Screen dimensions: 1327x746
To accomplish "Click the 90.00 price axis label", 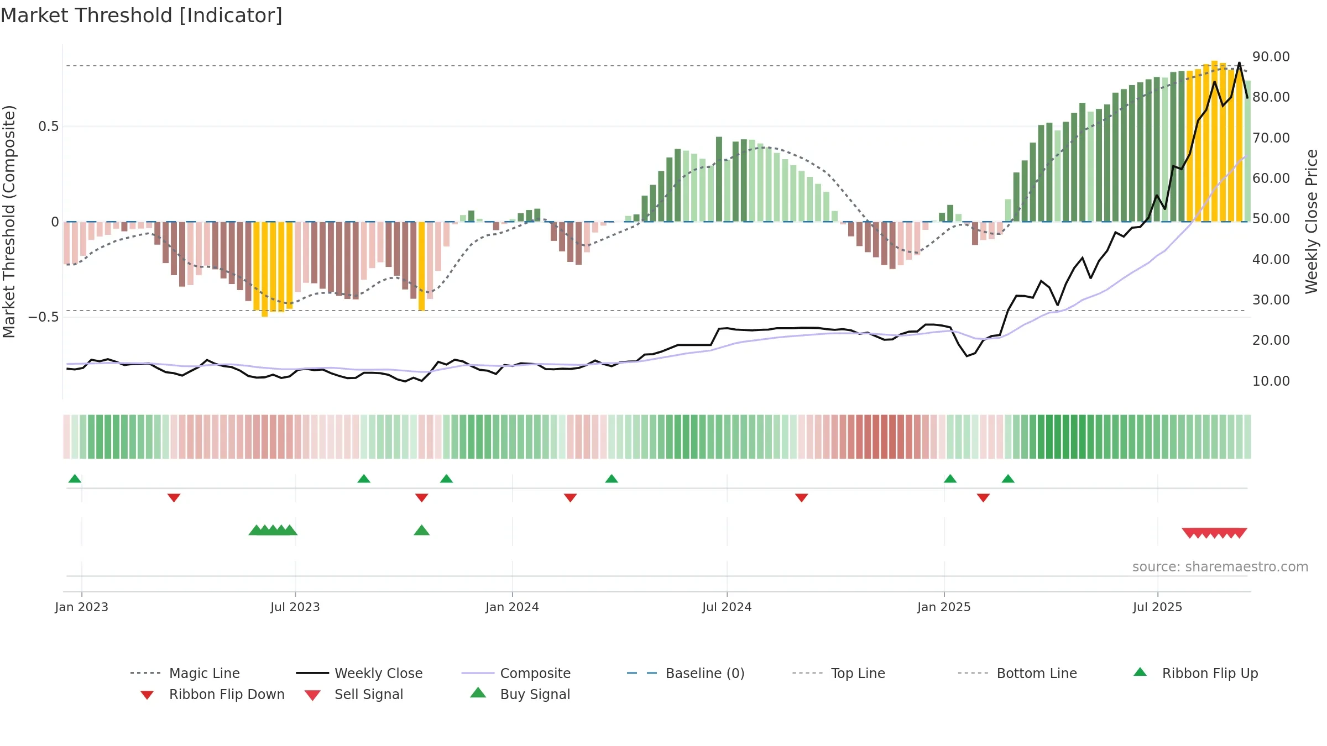I will (1271, 56).
